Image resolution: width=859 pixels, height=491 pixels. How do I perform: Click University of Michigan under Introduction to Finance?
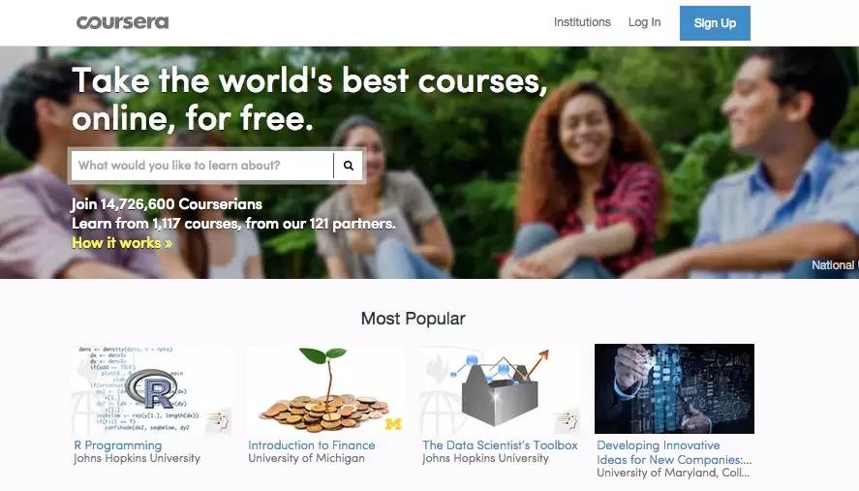point(306,458)
